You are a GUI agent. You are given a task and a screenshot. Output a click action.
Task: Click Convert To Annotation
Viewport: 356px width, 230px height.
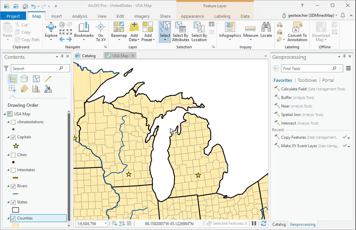[x=297, y=32]
